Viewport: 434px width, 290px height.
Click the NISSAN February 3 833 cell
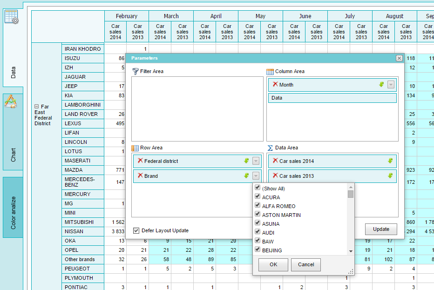click(115, 232)
